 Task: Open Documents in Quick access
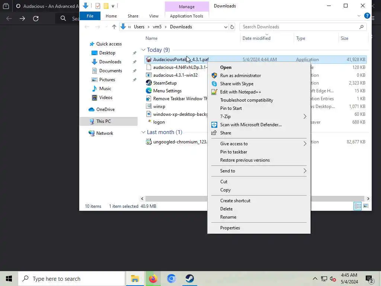(111, 71)
